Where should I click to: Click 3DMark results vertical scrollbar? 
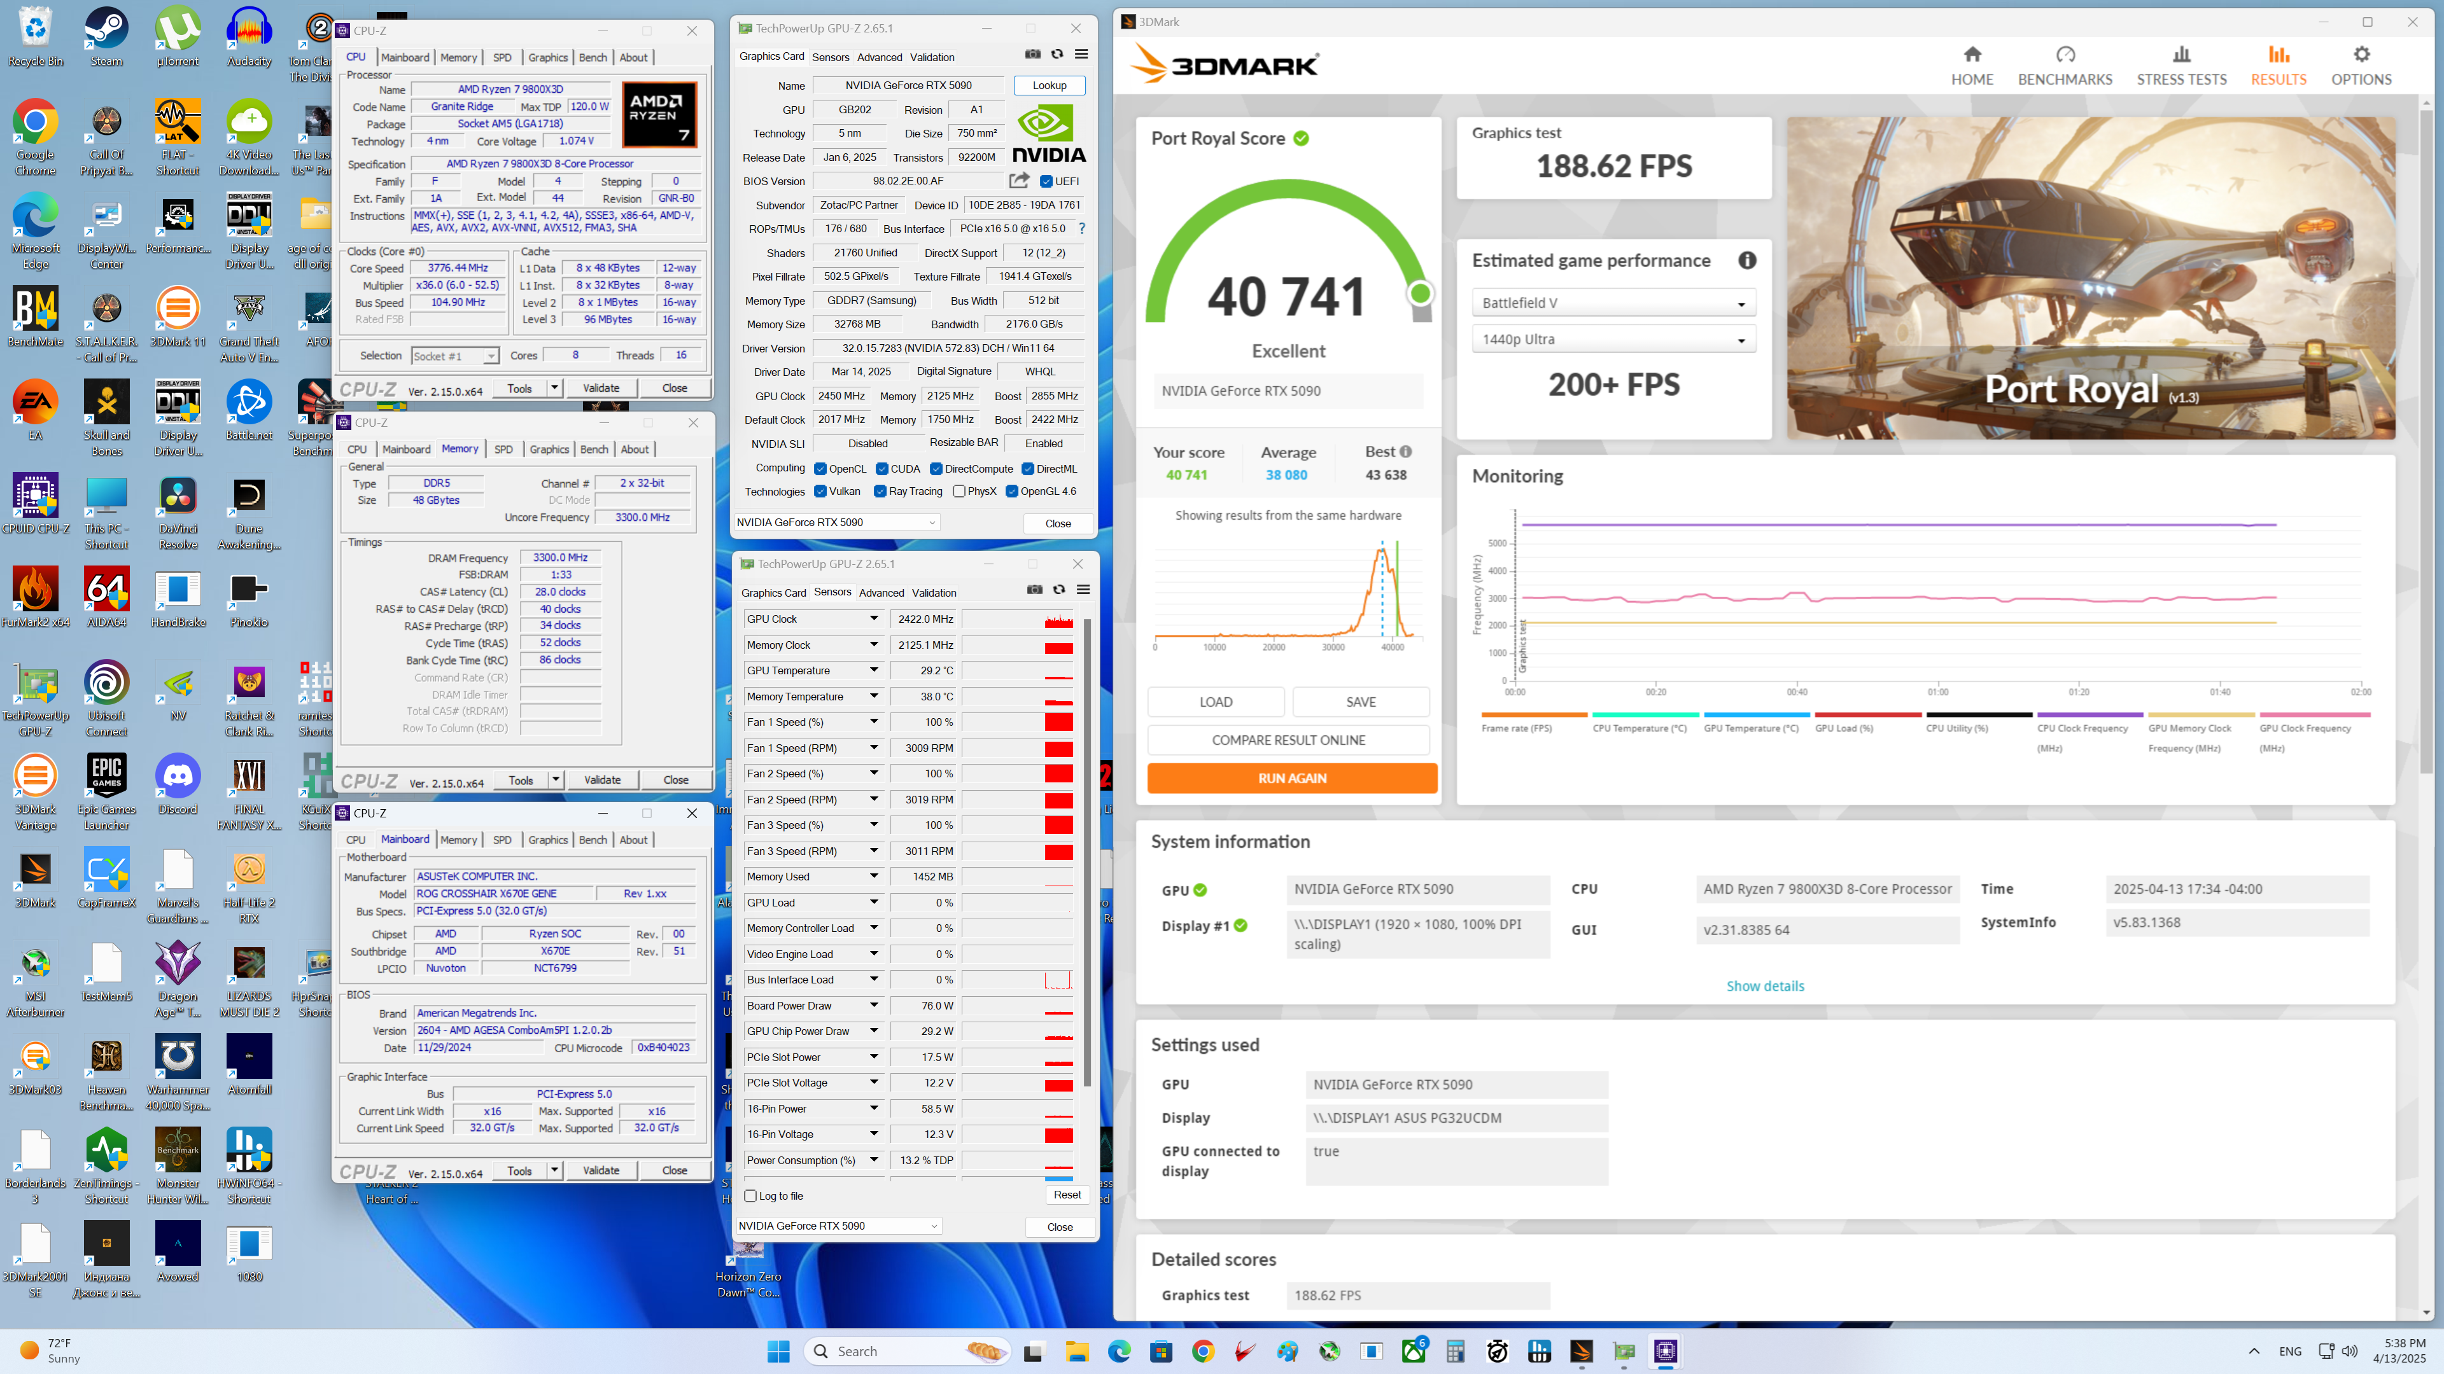pyautogui.click(x=2426, y=441)
